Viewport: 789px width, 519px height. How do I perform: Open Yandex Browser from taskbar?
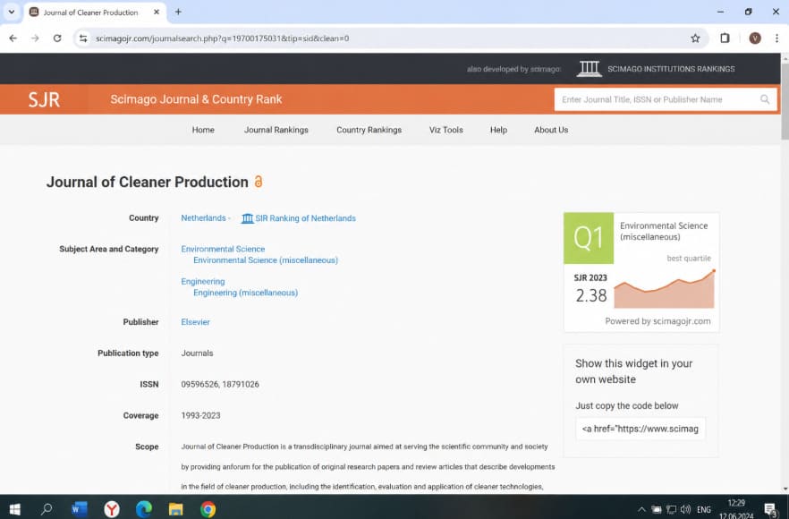[112, 509]
